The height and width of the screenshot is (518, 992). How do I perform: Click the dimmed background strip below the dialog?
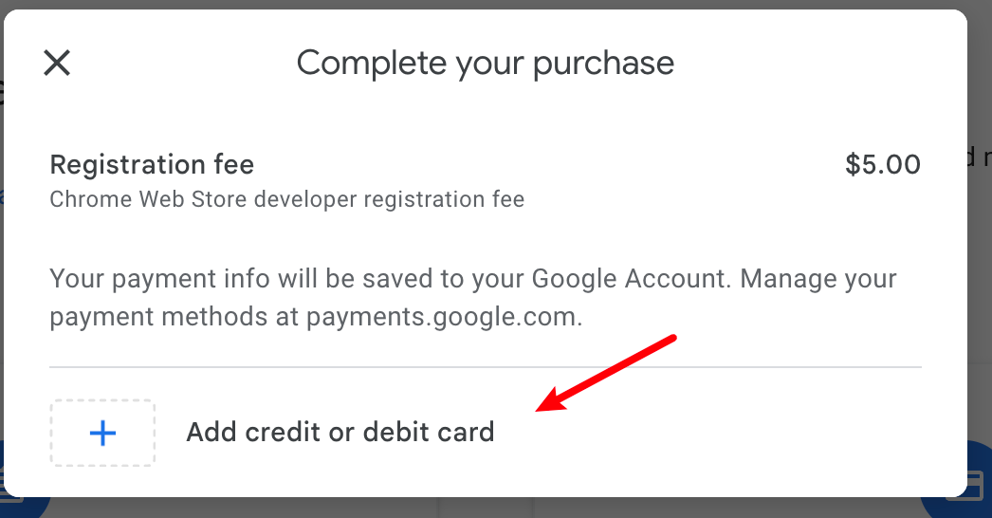click(x=486, y=509)
